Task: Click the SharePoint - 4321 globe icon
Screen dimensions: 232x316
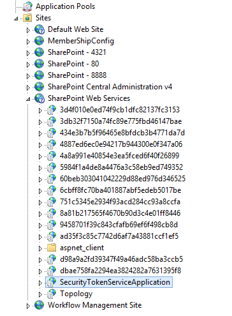Action: point(40,52)
